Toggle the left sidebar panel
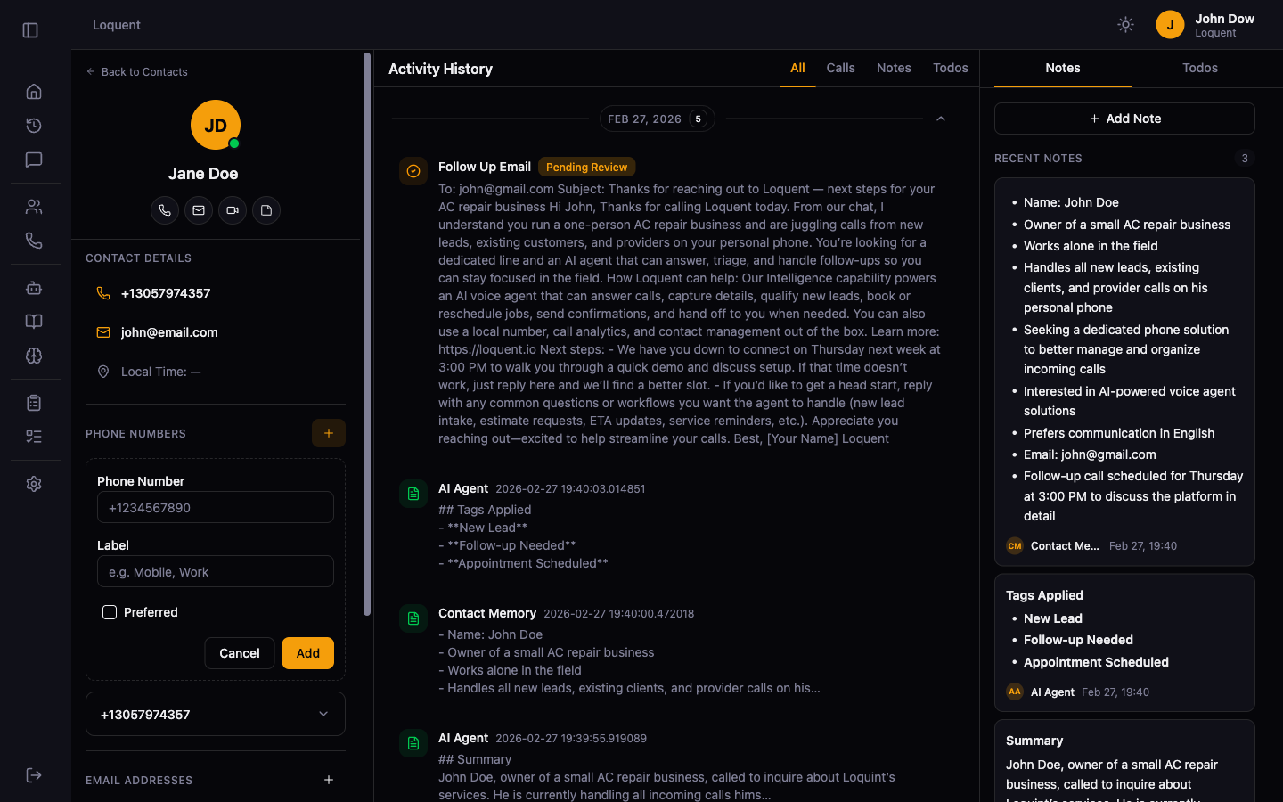 30,30
